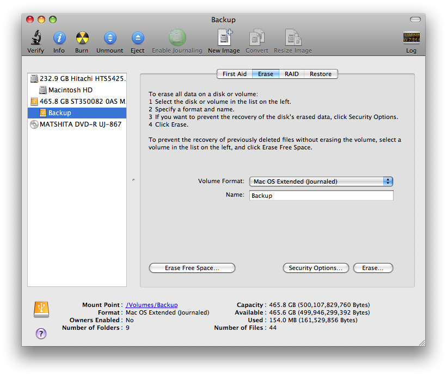
Task: Open the Volume Format dropdown
Action: tap(321, 181)
